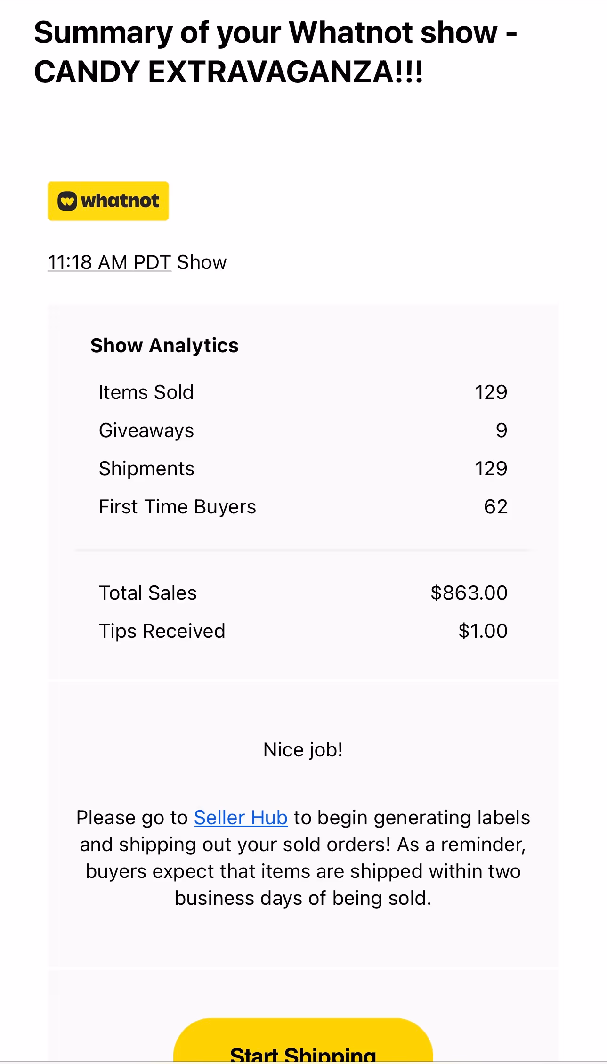Click the shipping reminder paragraph text
607x1064 pixels.
click(303, 871)
